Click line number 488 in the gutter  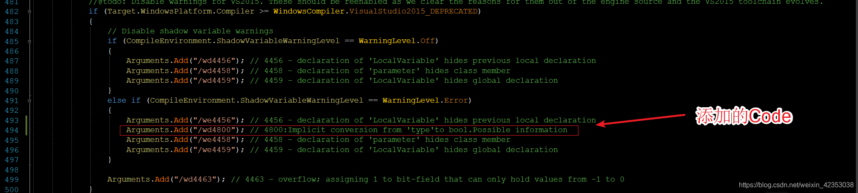tap(12, 71)
